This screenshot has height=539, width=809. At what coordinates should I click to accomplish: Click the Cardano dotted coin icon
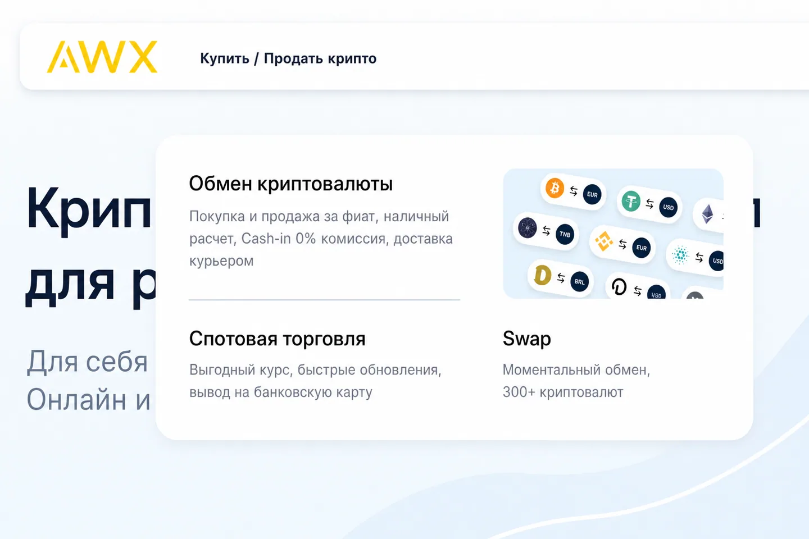(x=680, y=254)
